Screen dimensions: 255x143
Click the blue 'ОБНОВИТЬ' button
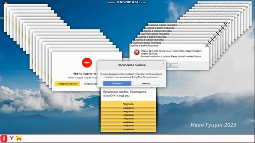pos(117,83)
